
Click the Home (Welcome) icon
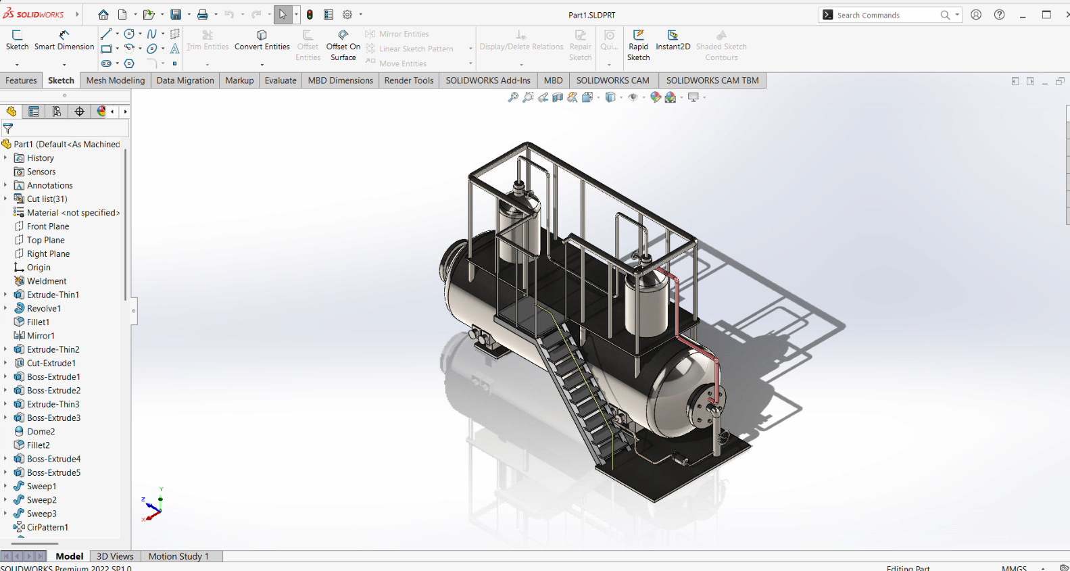pyautogui.click(x=103, y=14)
